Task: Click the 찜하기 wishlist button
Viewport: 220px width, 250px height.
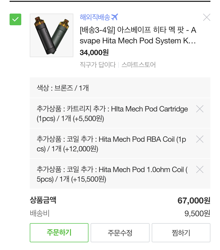Action: click(x=181, y=233)
